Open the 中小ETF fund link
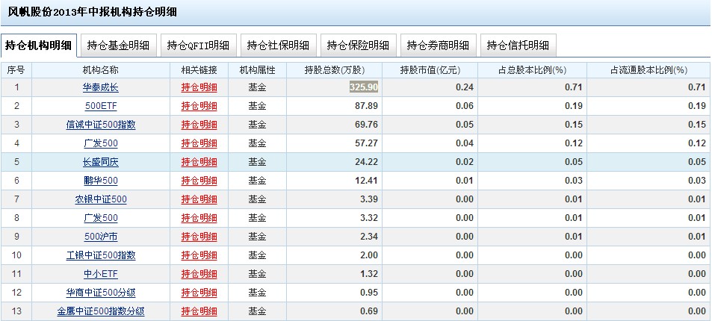The width and height of the screenshot is (712, 321). 100,274
